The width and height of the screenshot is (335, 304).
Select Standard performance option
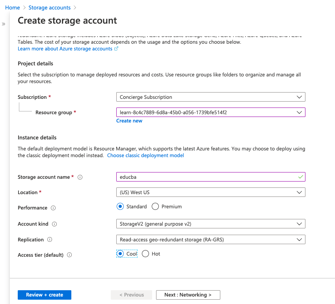[120, 207]
